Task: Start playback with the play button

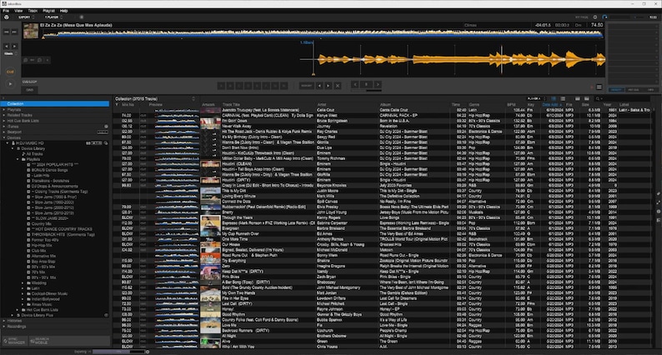Action: [10, 84]
